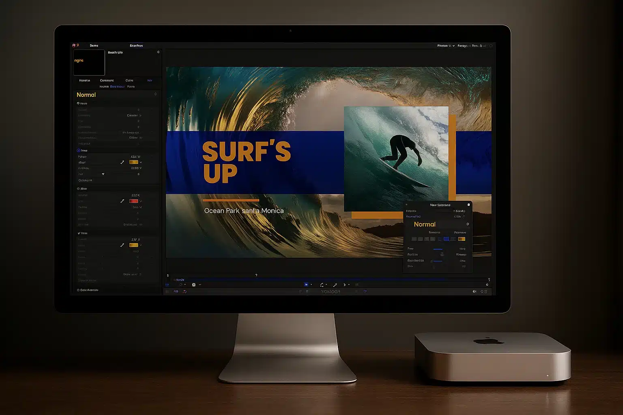Click the small circle at timeline toolbar right end
Image resolution: width=623 pixels, height=415 pixels.
[487, 285]
